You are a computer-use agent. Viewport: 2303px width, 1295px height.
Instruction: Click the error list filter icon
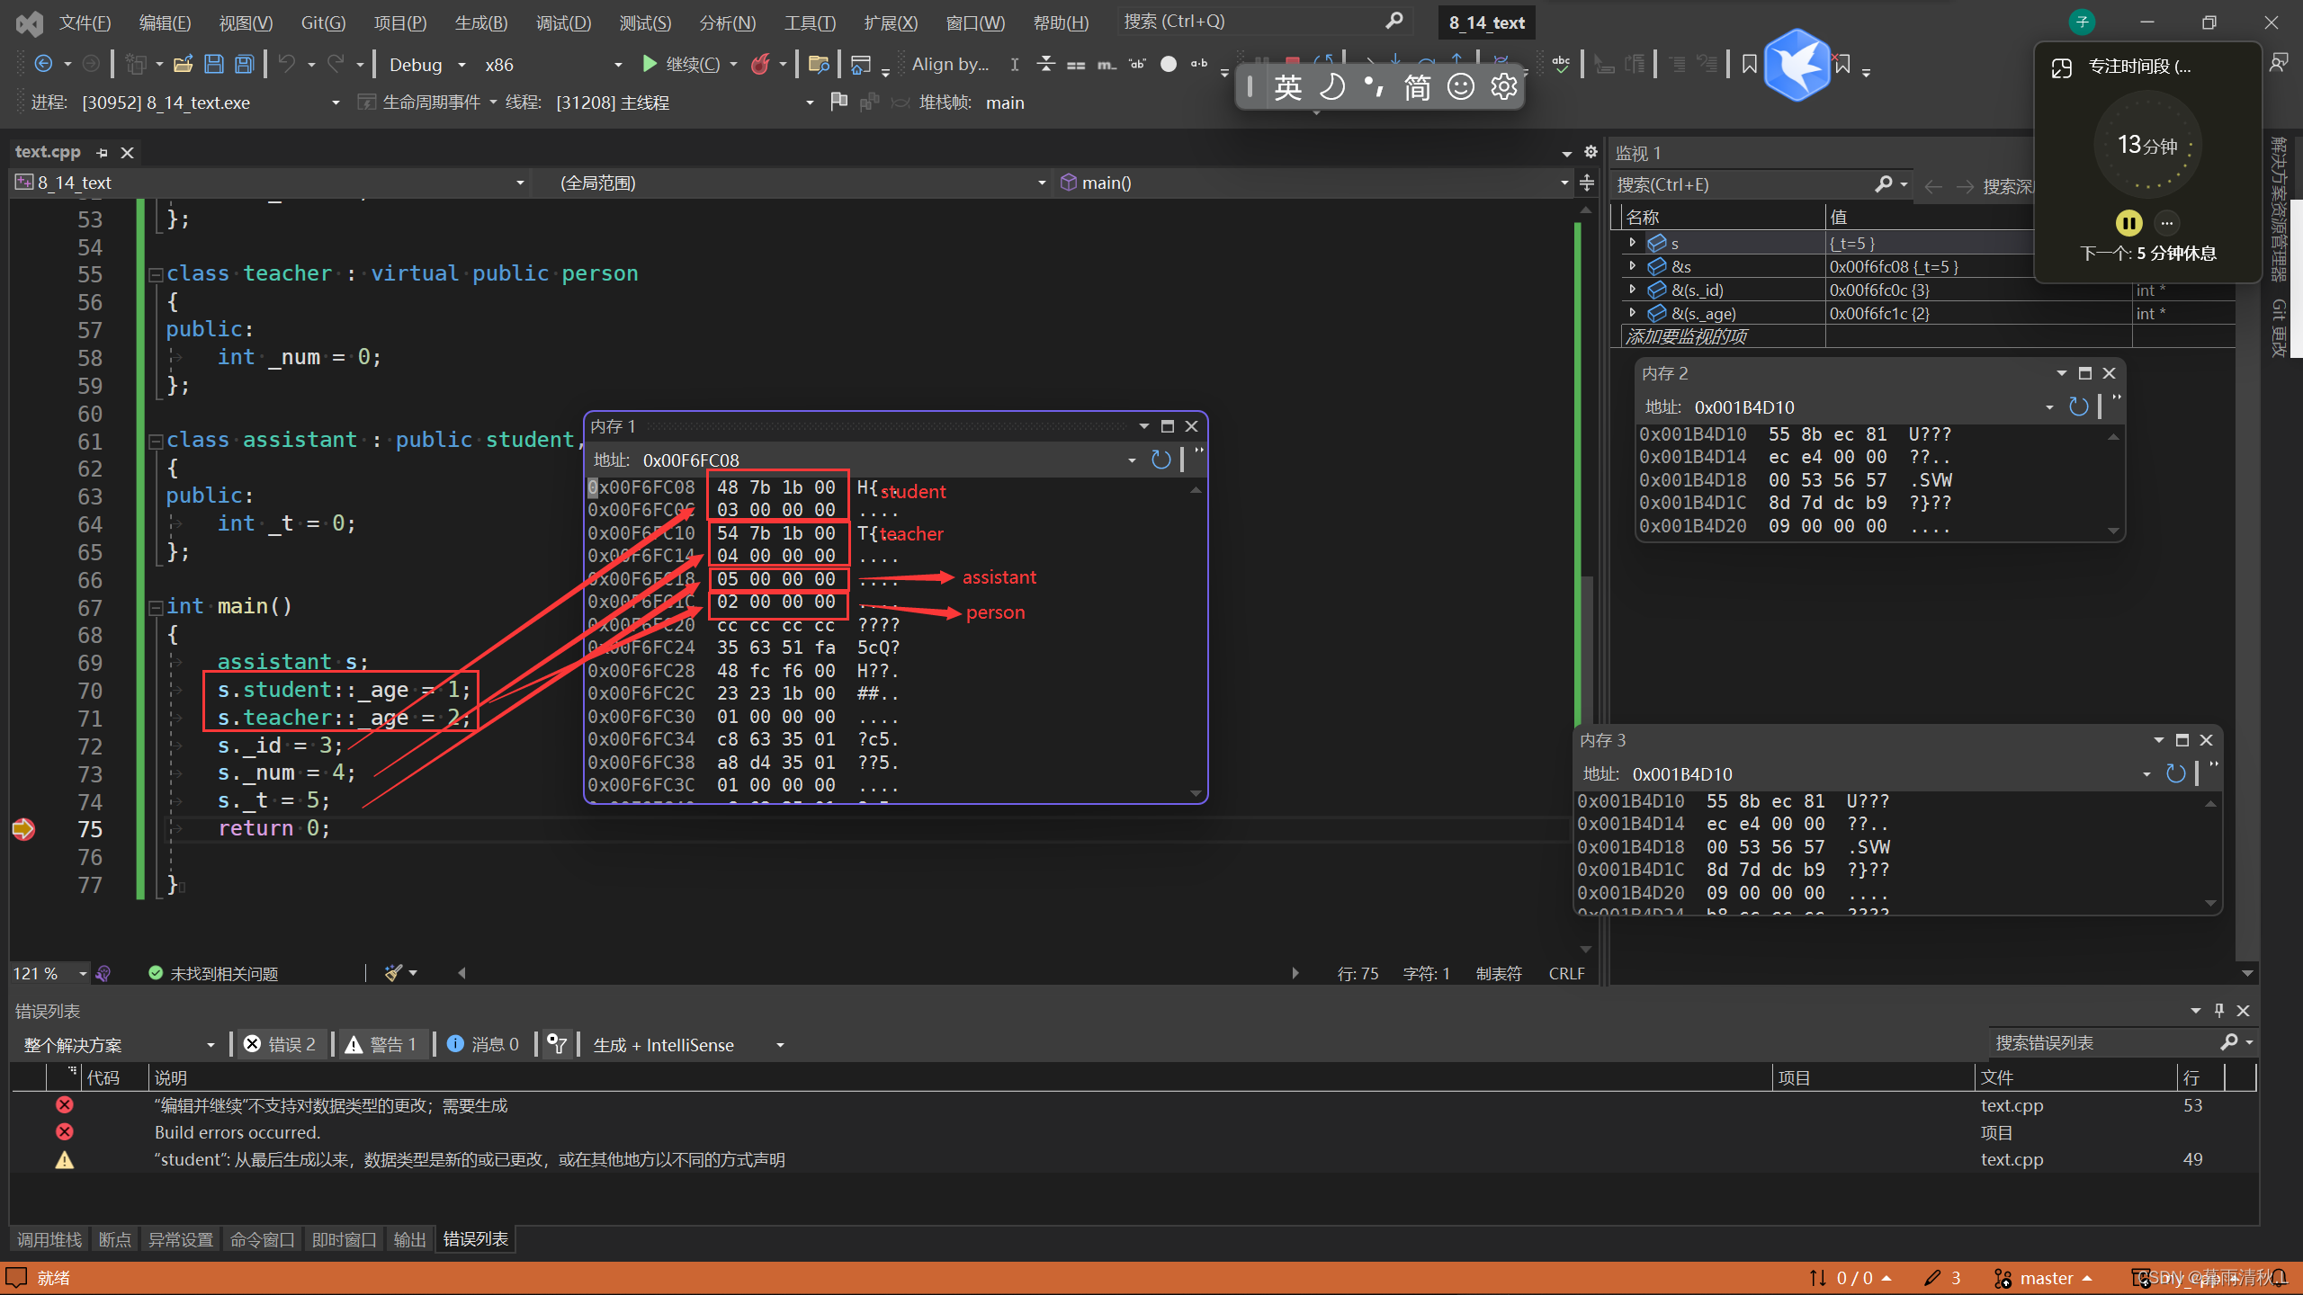point(557,1044)
